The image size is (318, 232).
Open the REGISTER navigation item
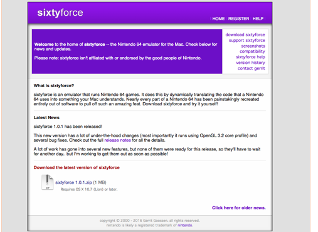tap(238, 19)
